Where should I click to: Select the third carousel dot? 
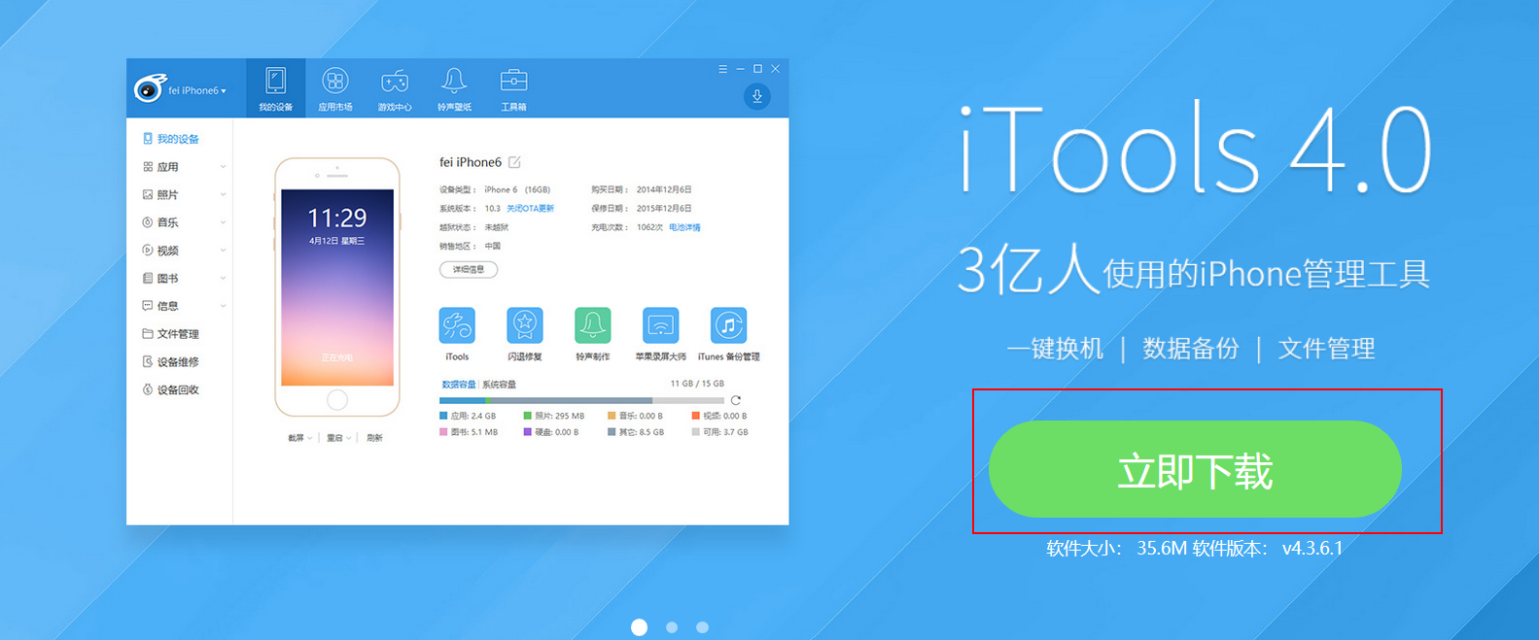[x=702, y=627]
